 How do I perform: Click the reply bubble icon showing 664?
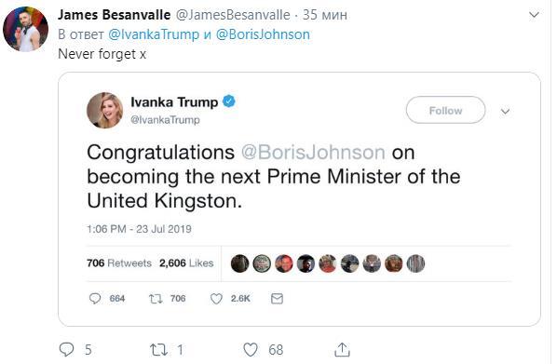[x=95, y=298]
